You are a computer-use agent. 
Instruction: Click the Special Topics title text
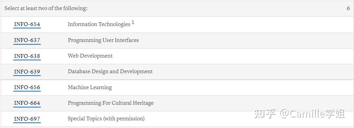click(x=85, y=119)
